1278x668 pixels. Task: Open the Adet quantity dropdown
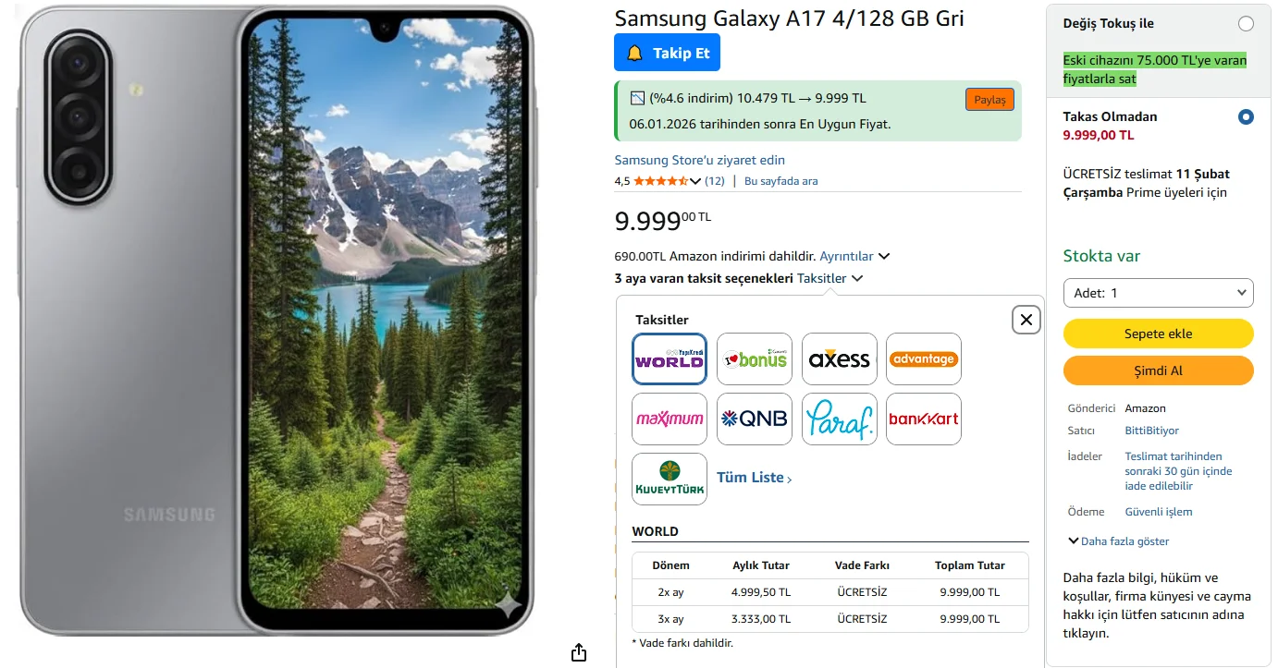pyautogui.click(x=1159, y=293)
